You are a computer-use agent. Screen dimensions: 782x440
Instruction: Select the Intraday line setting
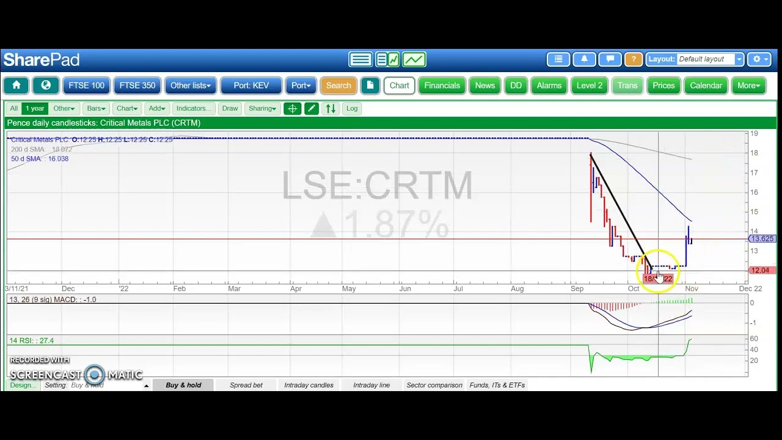(371, 386)
